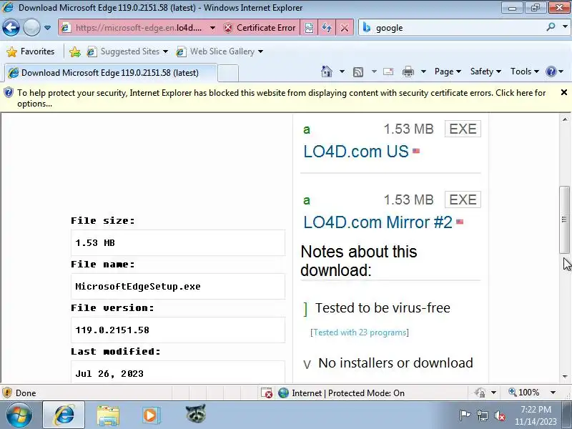Click the network tray icon
This screenshot has width=572, height=429.
pyautogui.click(x=482, y=415)
